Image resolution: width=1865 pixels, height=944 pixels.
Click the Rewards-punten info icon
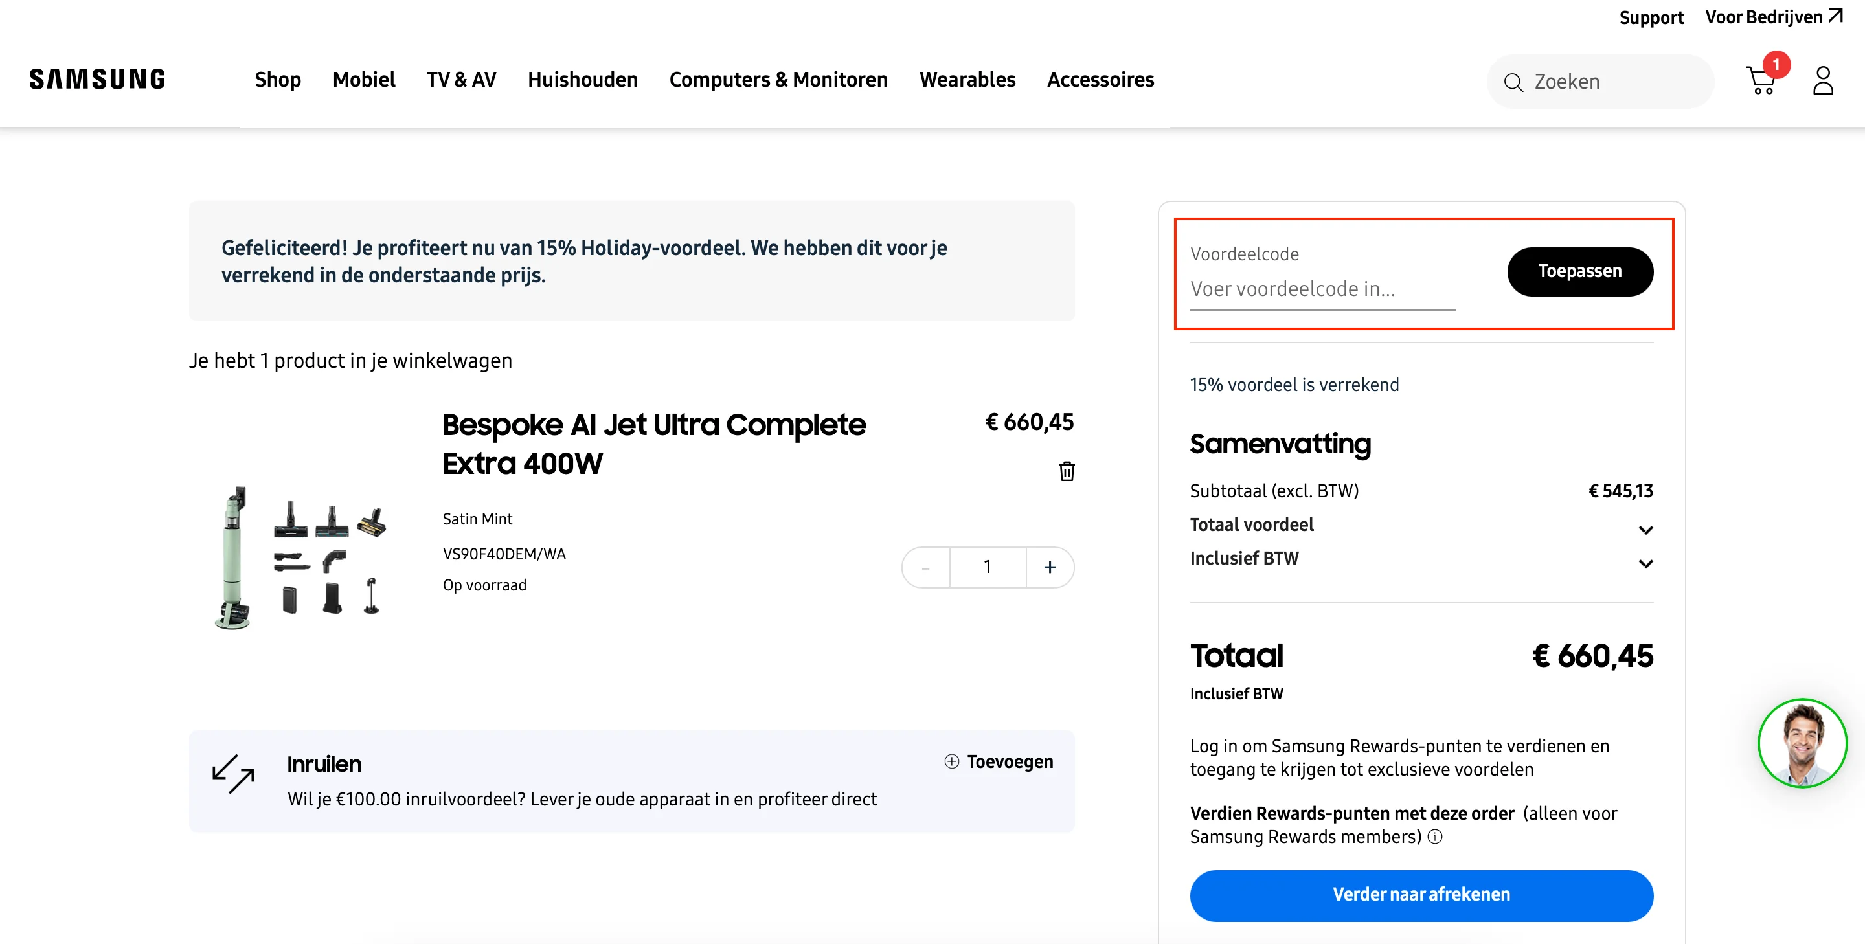coord(1435,838)
